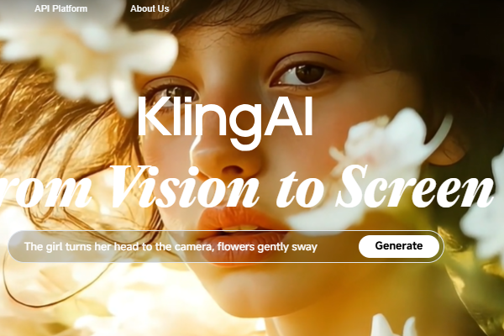Select the 'Vision to Screen' headline text
This screenshot has height=336, width=504.
click(301, 187)
